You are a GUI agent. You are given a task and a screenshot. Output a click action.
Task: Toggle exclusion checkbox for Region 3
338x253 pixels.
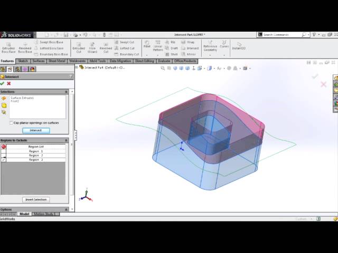pyautogui.click(x=4, y=160)
